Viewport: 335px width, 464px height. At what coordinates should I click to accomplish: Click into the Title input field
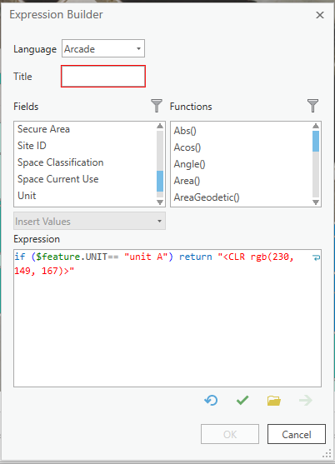(103, 77)
